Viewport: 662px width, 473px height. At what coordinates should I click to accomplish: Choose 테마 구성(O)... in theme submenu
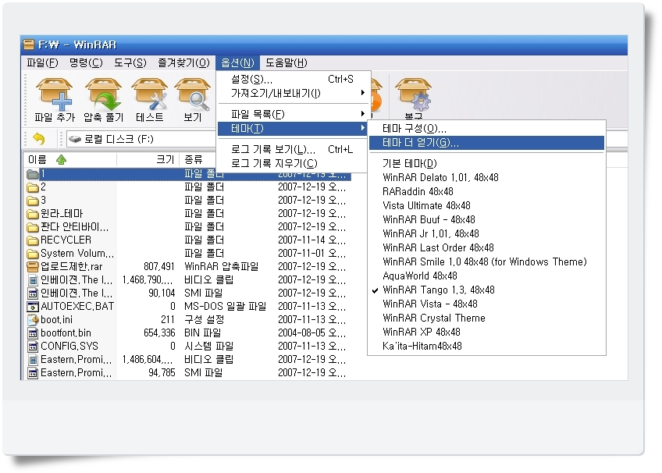pyautogui.click(x=486, y=128)
